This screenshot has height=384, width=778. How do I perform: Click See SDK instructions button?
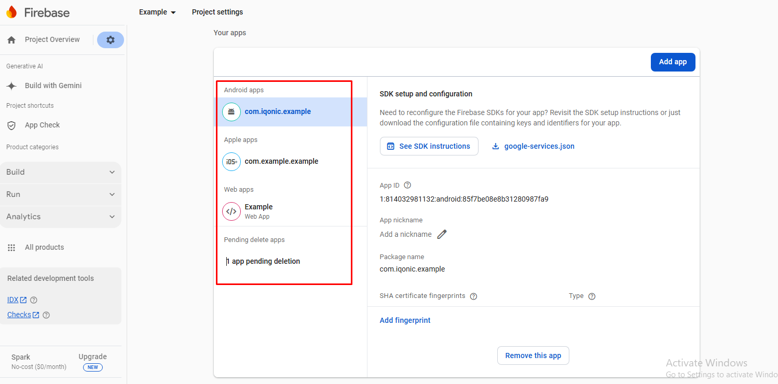(x=429, y=146)
